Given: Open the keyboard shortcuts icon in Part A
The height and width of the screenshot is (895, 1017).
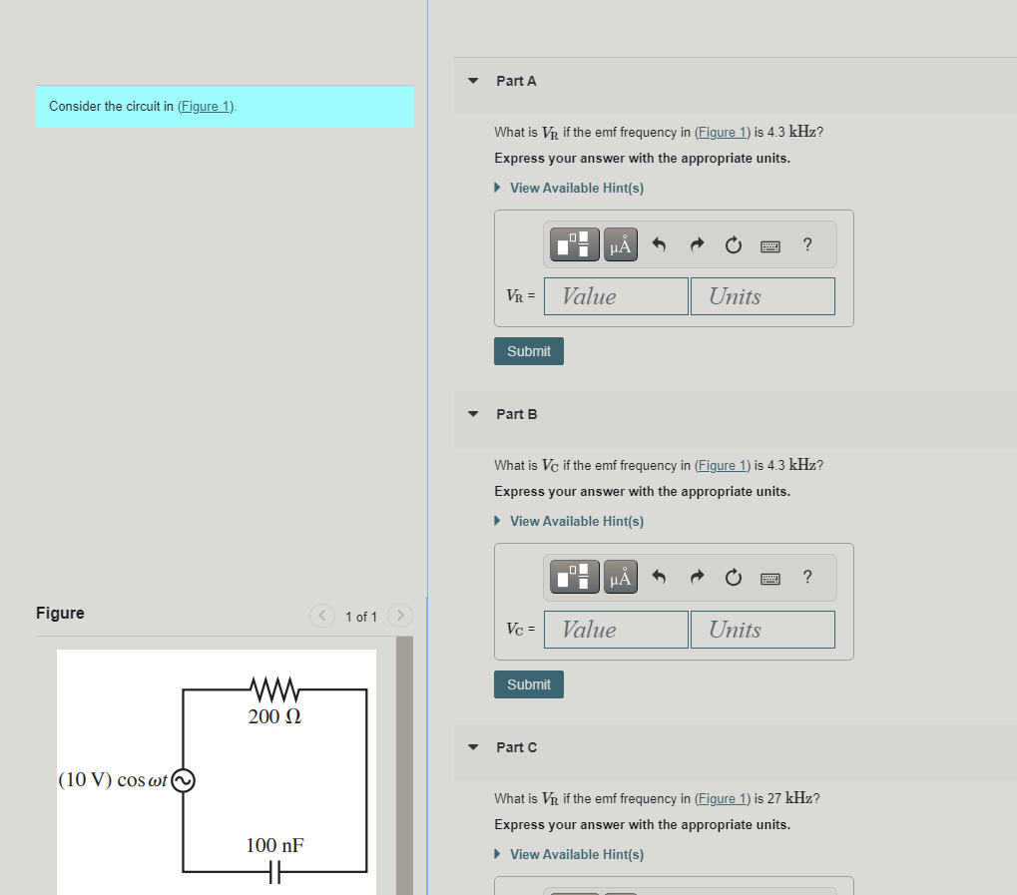Looking at the screenshot, I should coord(769,245).
